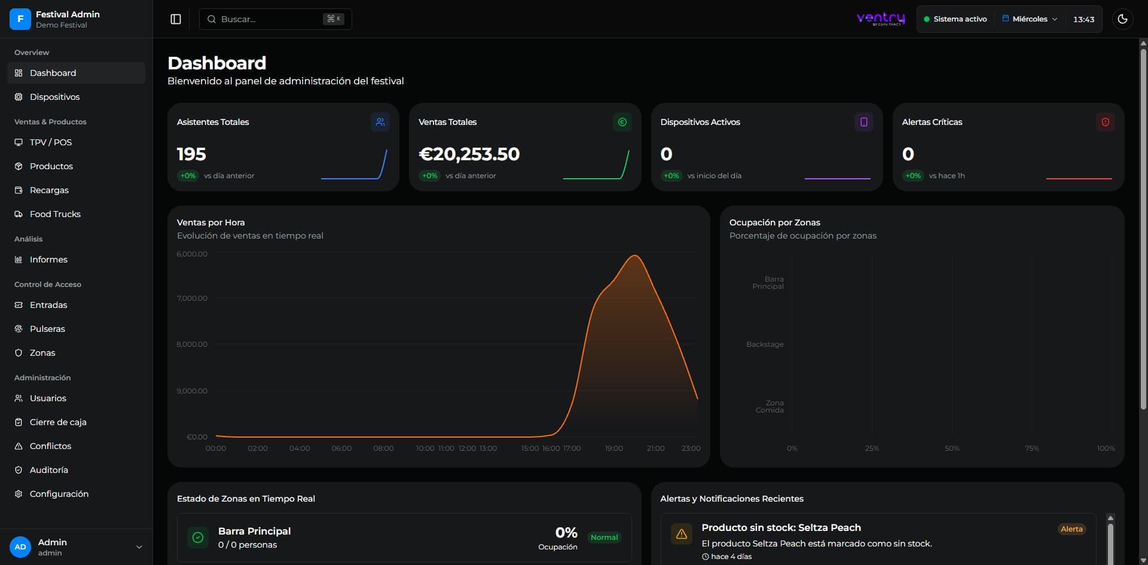
Task: Open Recargas page
Action: tap(76, 190)
